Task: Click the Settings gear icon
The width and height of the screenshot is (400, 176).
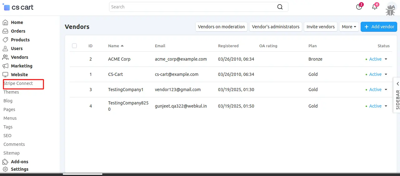Action: (x=5, y=169)
